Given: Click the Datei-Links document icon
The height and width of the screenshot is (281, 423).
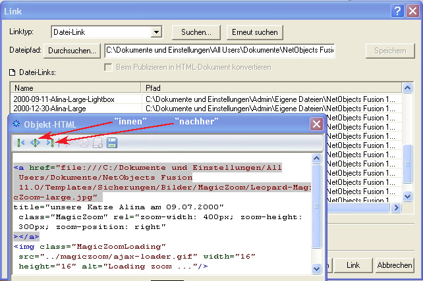Looking at the screenshot, I should coord(12,72).
